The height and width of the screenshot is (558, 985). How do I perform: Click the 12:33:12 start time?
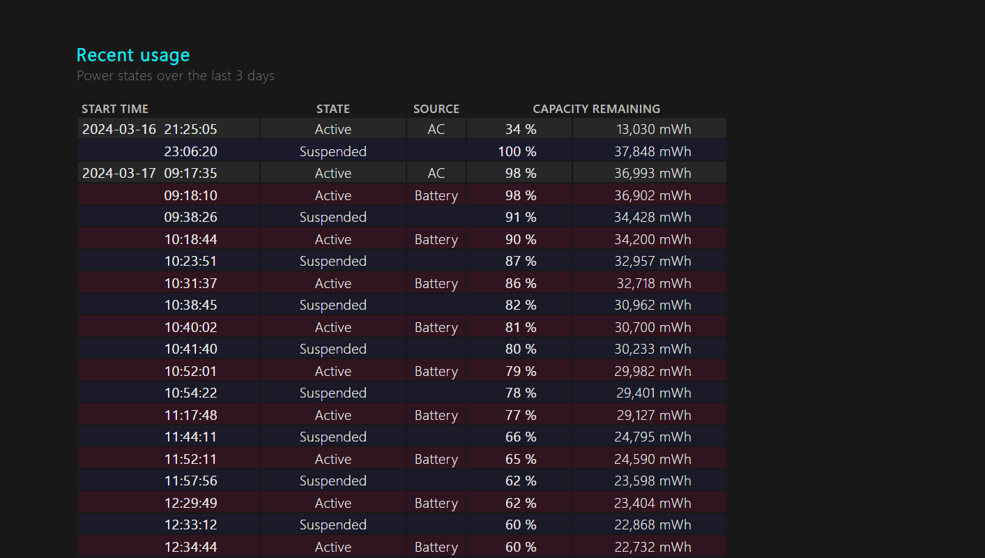[x=191, y=525]
